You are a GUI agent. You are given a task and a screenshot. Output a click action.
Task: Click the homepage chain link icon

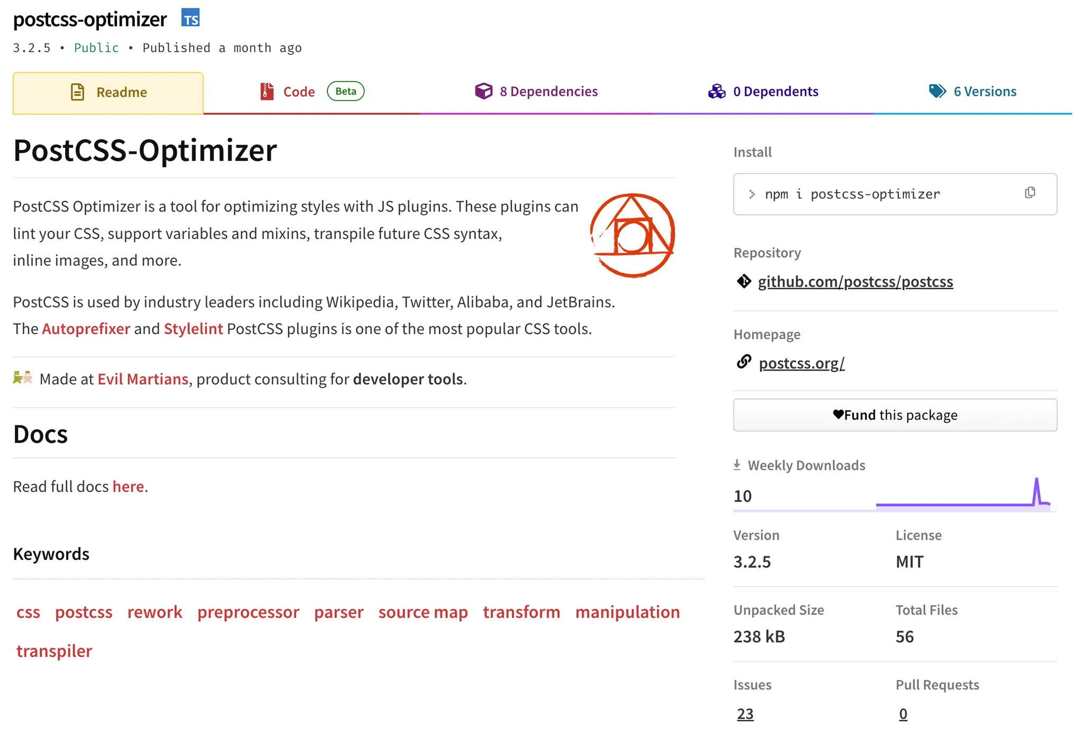(x=744, y=362)
